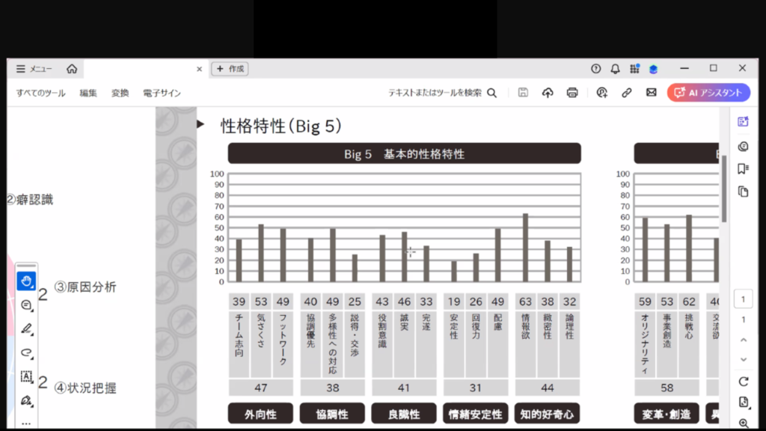Click the AI アシスタント button
The height and width of the screenshot is (431, 766).
point(708,93)
